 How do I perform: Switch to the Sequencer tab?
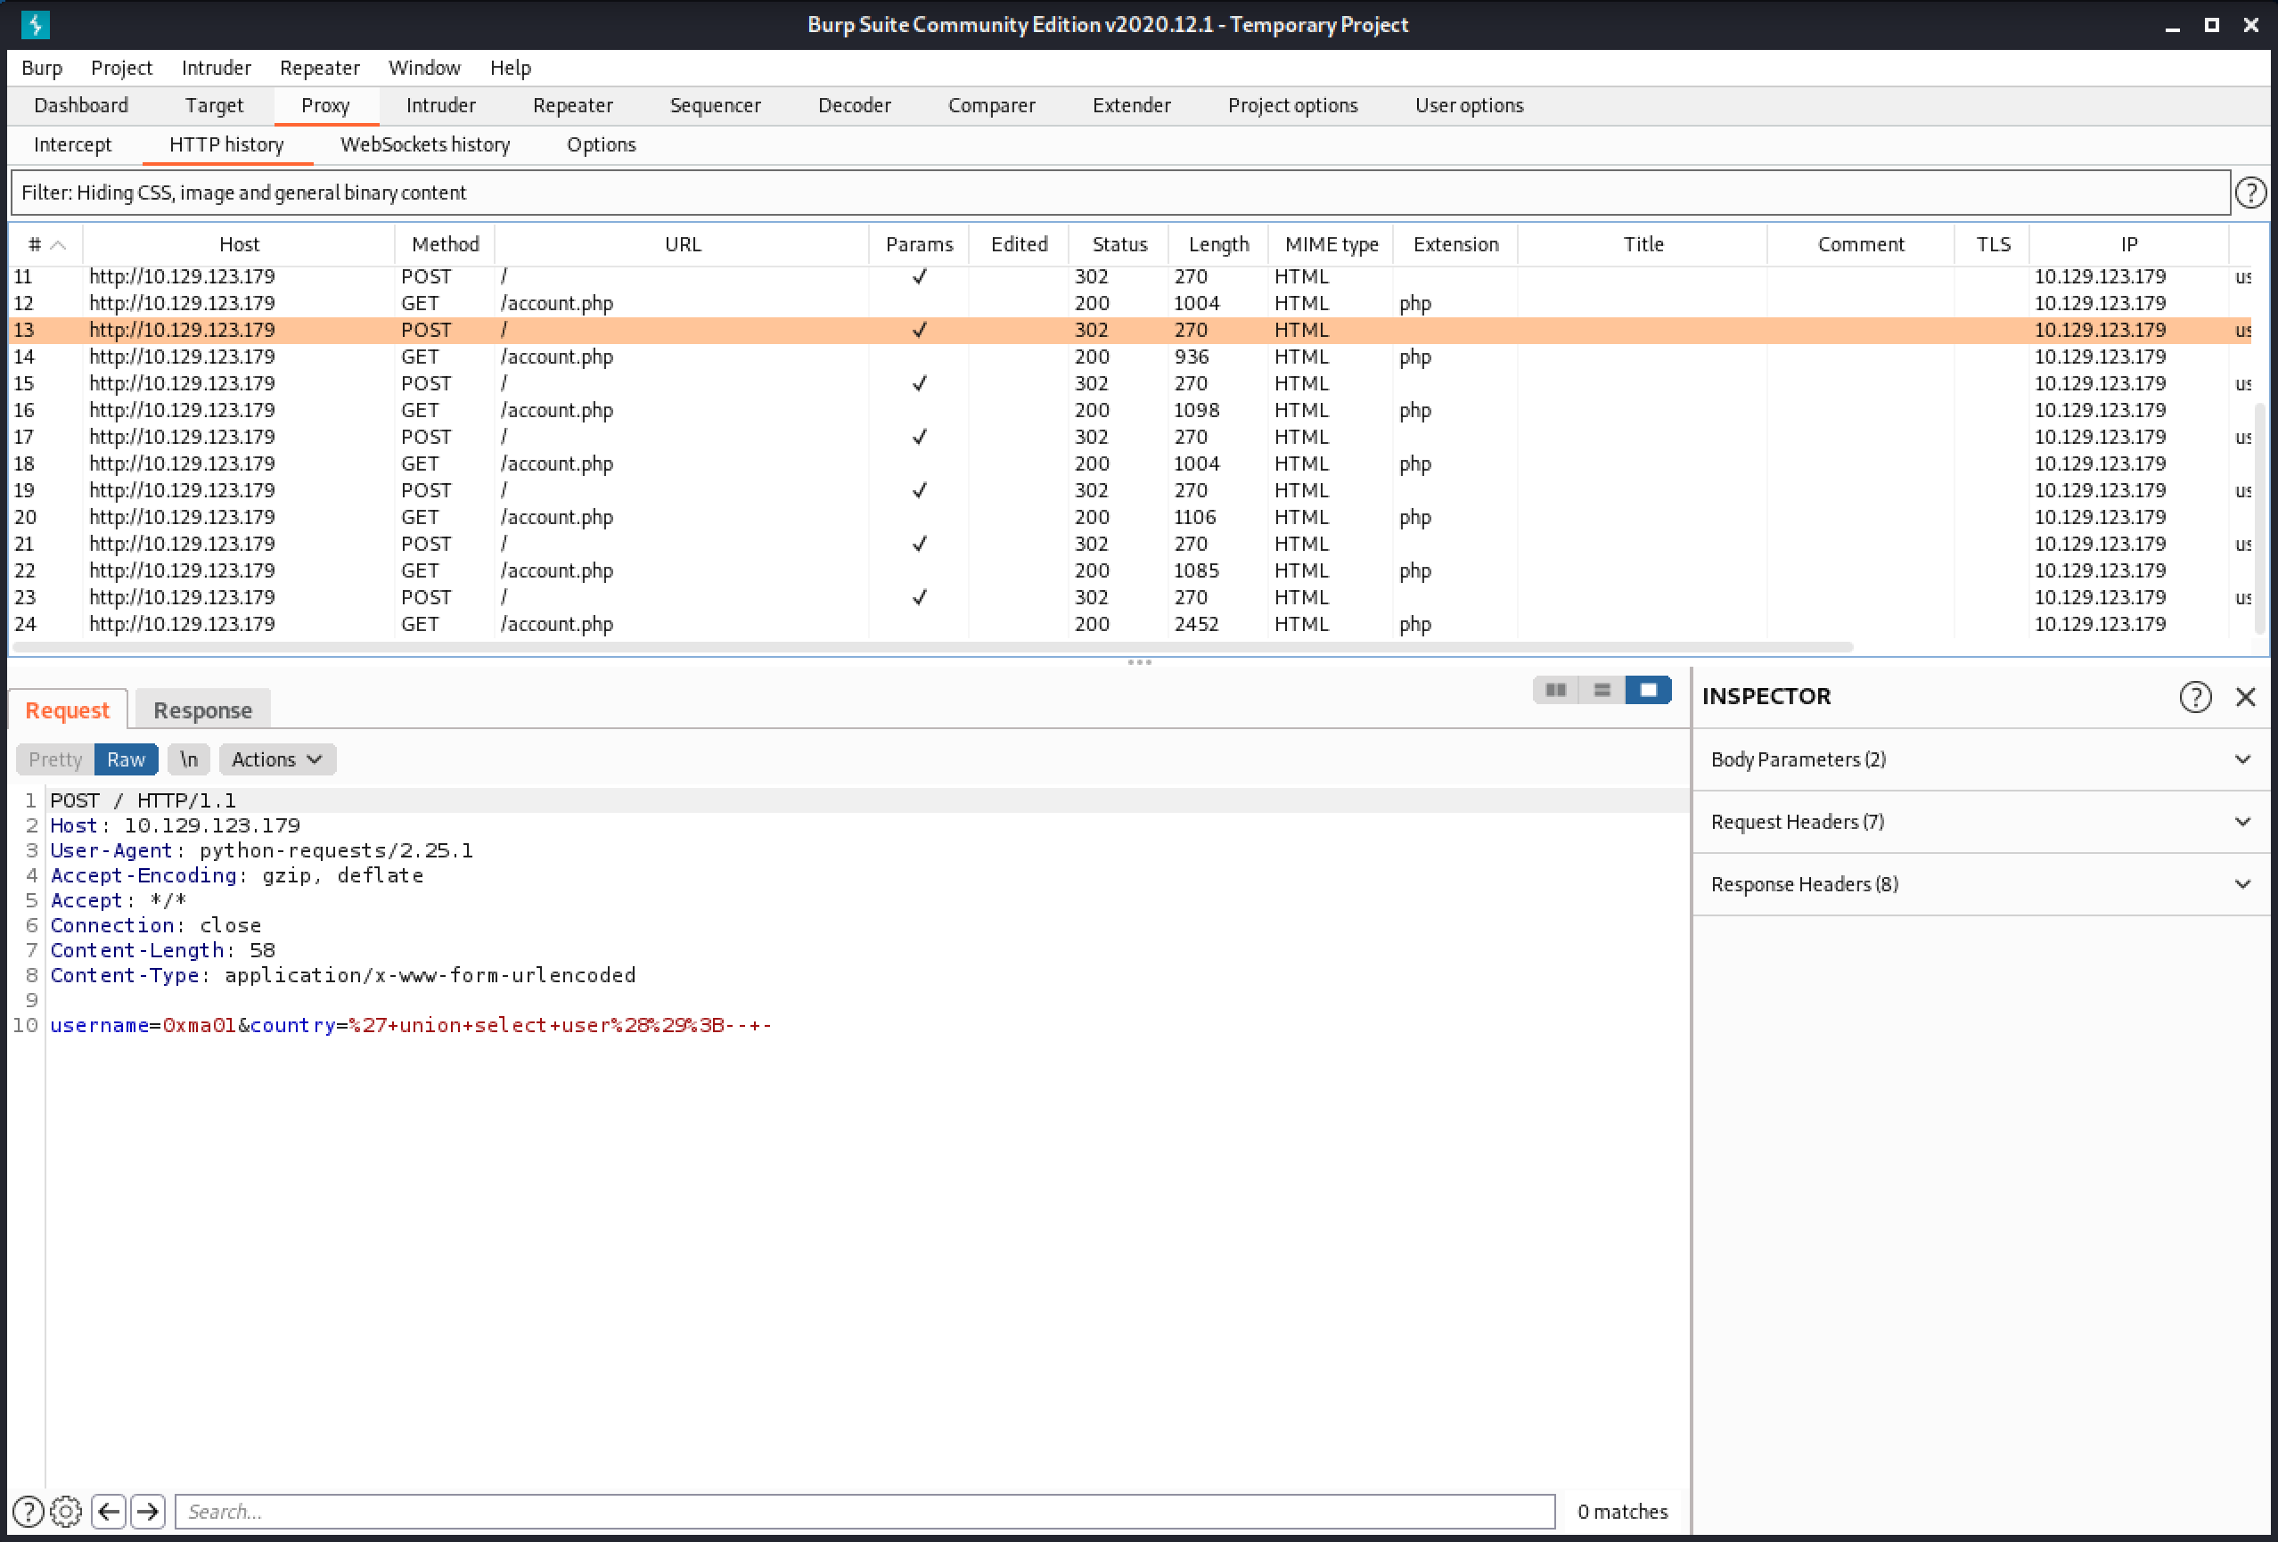click(x=715, y=105)
